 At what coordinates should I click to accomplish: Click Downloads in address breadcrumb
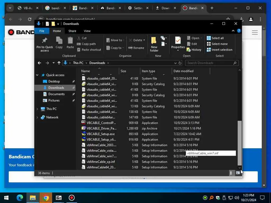(x=97, y=63)
